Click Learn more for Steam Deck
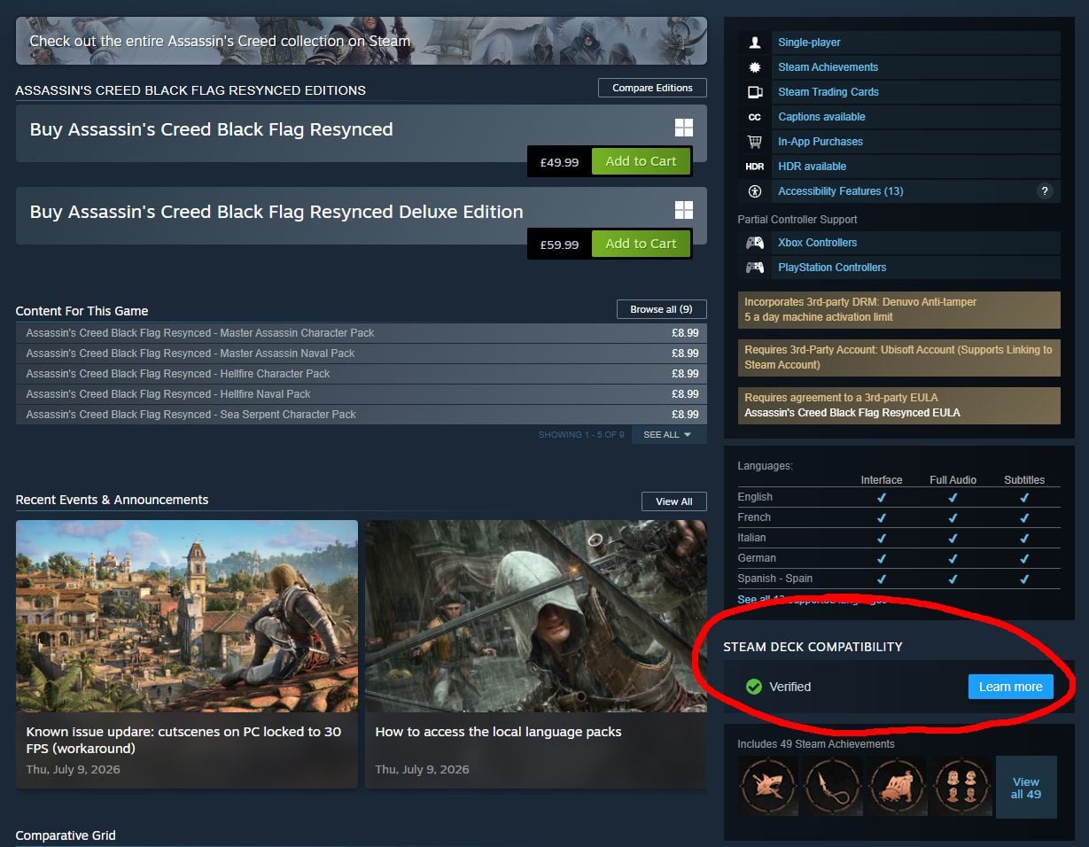 tap(1010, 687)
